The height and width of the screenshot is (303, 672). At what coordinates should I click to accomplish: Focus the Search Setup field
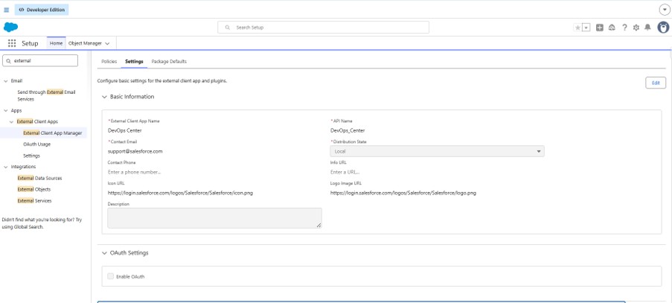(323, 28)
